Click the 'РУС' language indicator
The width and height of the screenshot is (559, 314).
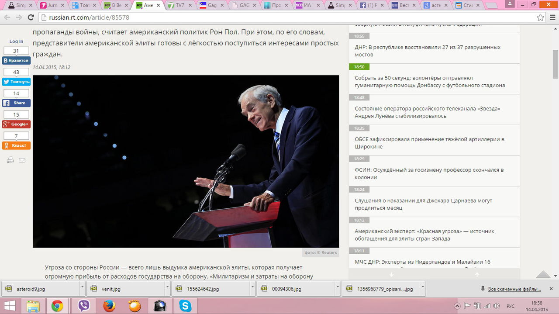(x=510, y=306)
